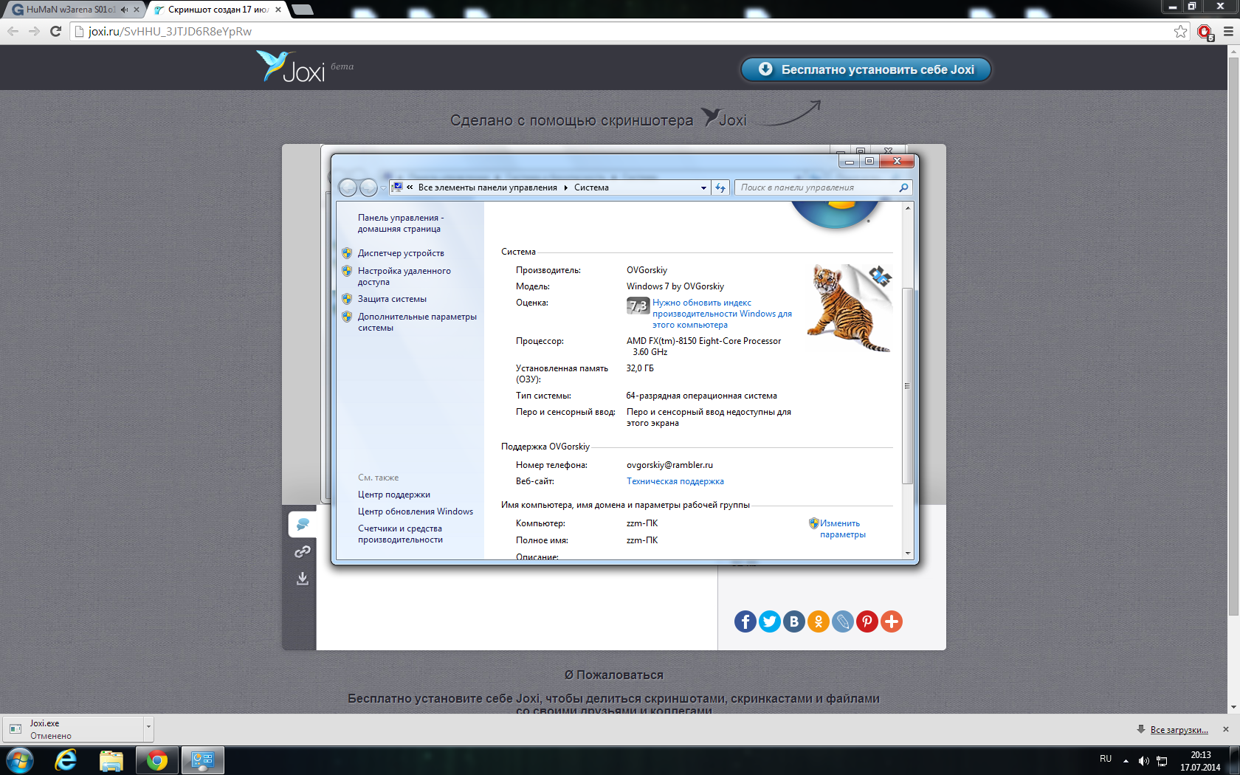
Task: Click the page scrollbar down arrow
Action: pos(1233,707)
